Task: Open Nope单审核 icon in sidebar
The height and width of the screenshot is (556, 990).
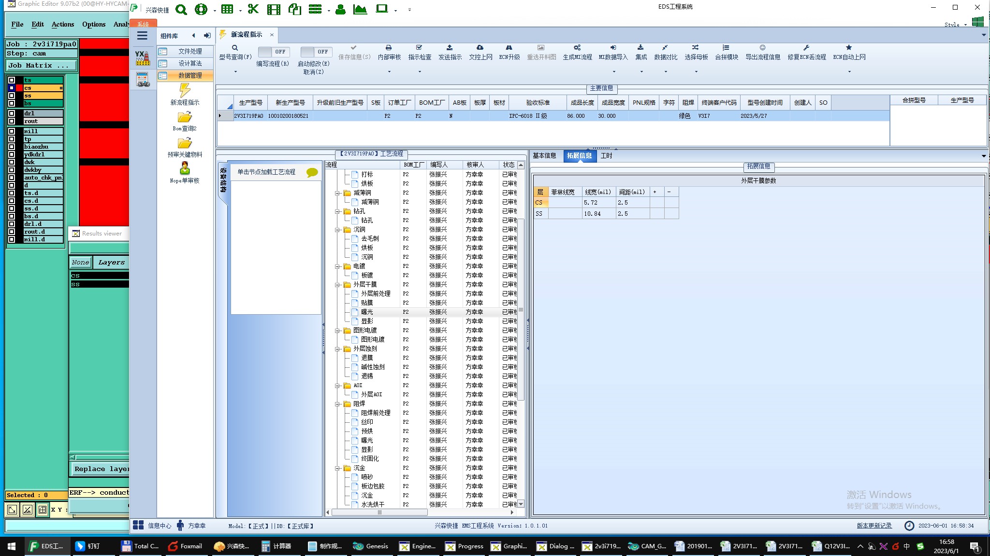Action: click(185, 168)
